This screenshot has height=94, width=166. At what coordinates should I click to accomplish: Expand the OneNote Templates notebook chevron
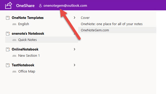click(x=75, y=18)
